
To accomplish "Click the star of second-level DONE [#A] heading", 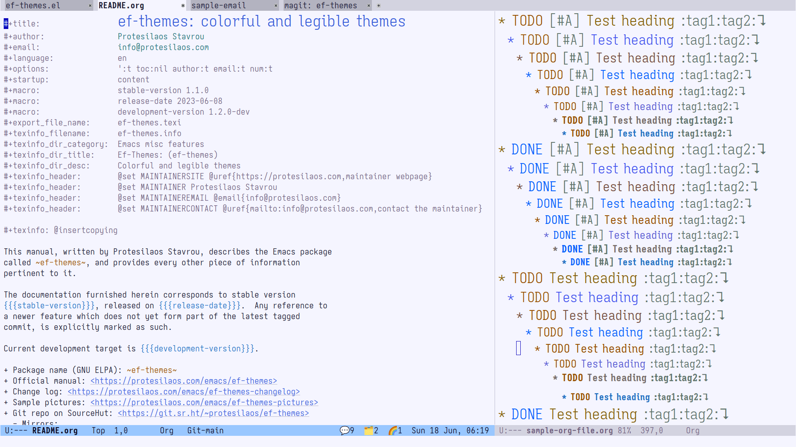I will (511, 169).
